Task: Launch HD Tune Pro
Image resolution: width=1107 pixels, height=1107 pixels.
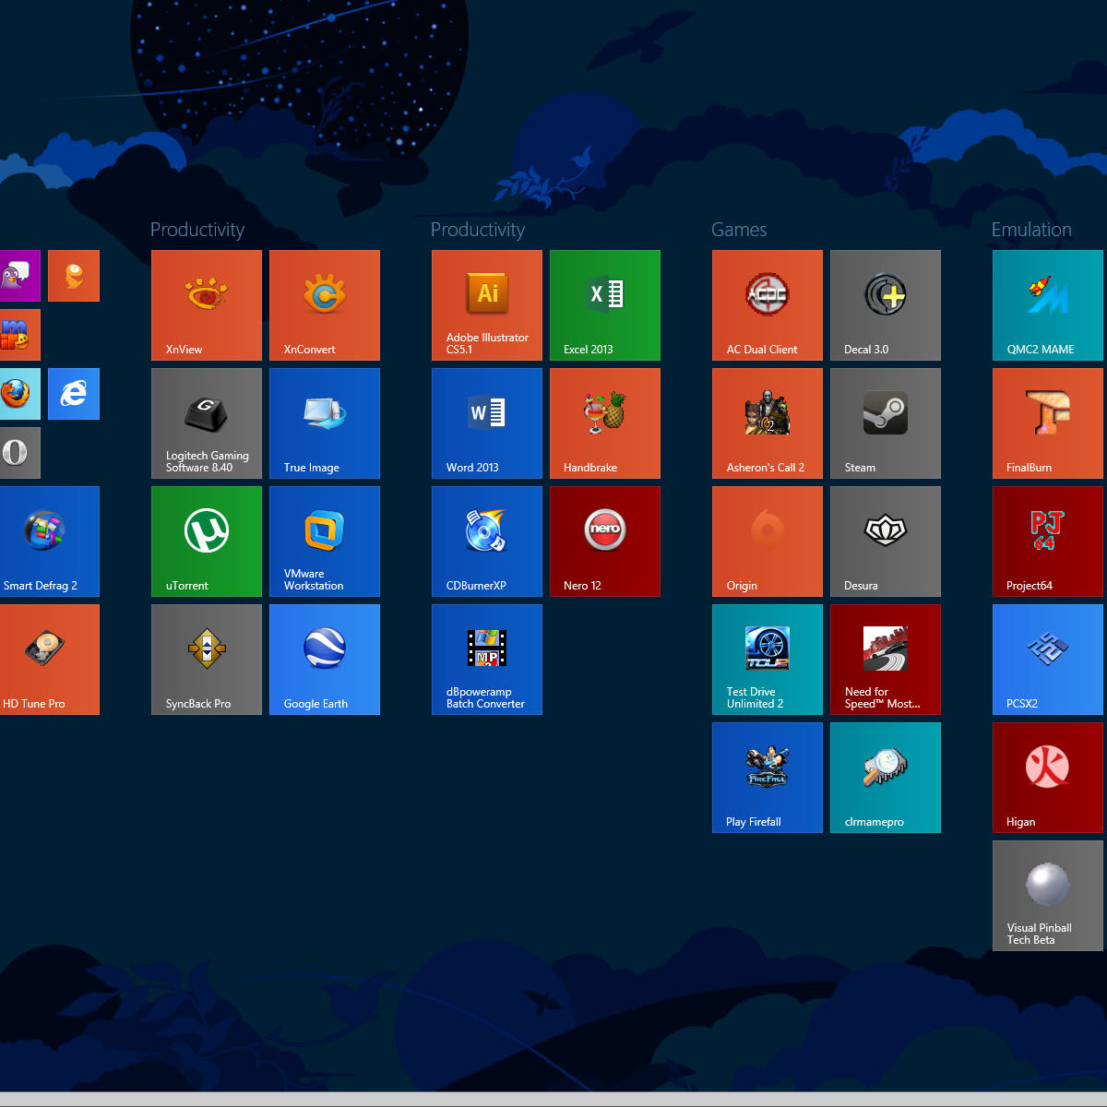Action: pyautogui.click(x=50, y=660)
